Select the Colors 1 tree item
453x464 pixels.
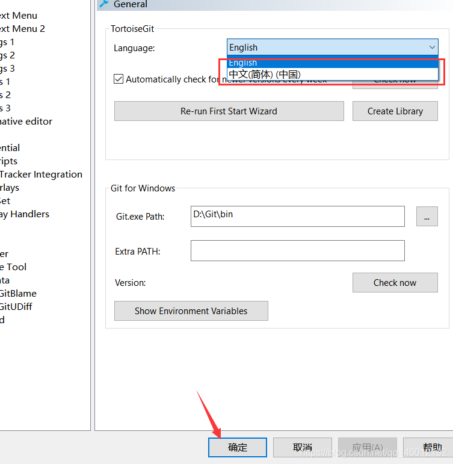(5, 82)
